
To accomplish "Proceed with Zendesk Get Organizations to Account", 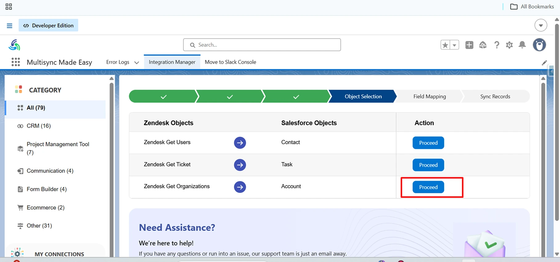I will [x=428, y=187].
